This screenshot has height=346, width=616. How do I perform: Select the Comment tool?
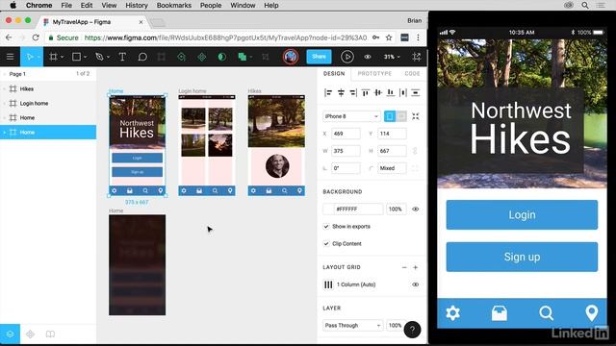142,57
